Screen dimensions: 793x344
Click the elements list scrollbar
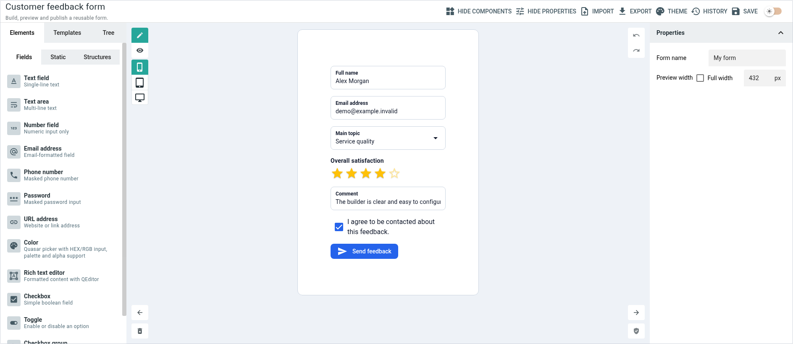pos(124,179)
